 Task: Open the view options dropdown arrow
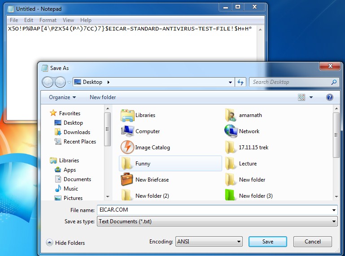(x=311, y=97)
